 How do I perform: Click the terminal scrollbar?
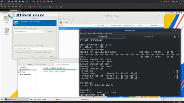(180, 94)
